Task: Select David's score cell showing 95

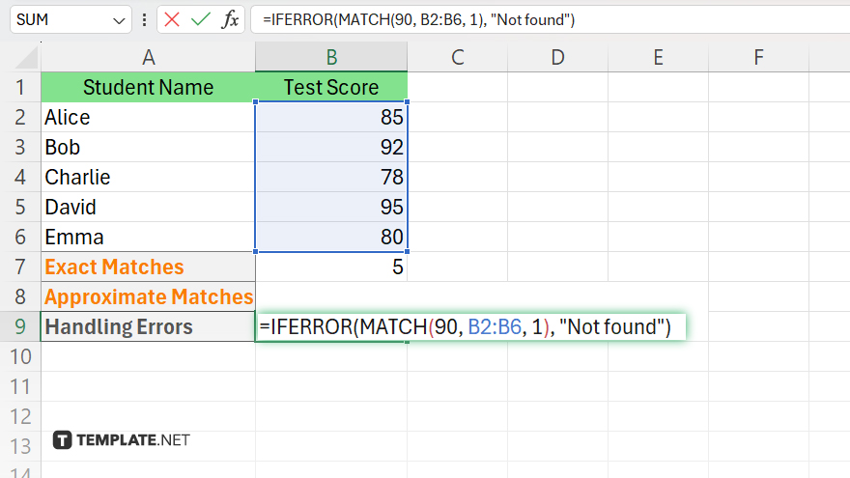Action: pos(331,208)
